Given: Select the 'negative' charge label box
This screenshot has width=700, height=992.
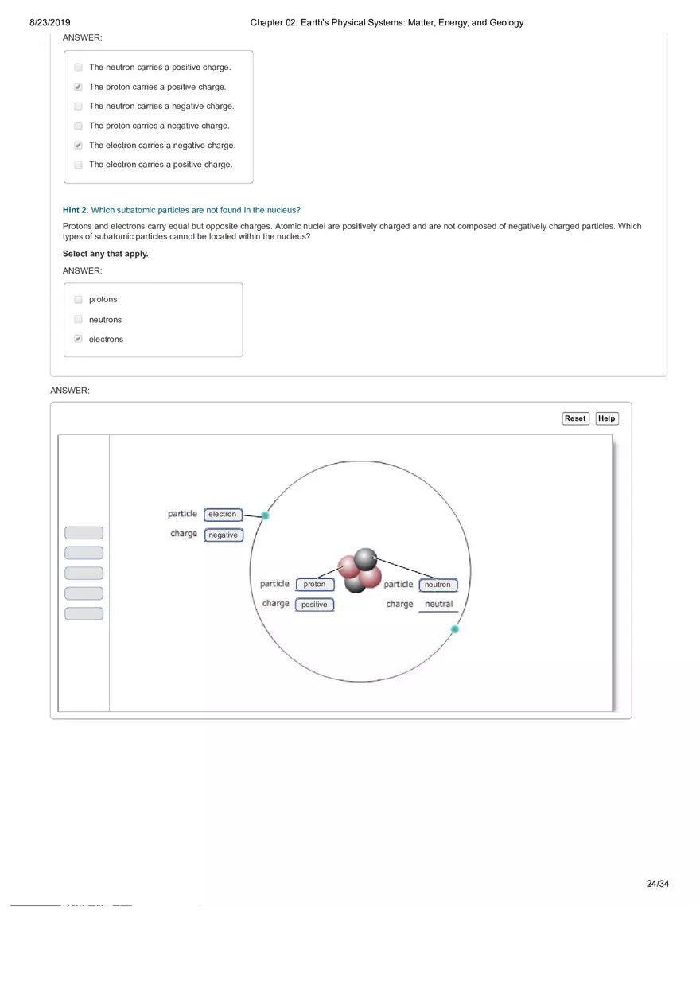Looking at the screenshot, I should click(223, 535).
